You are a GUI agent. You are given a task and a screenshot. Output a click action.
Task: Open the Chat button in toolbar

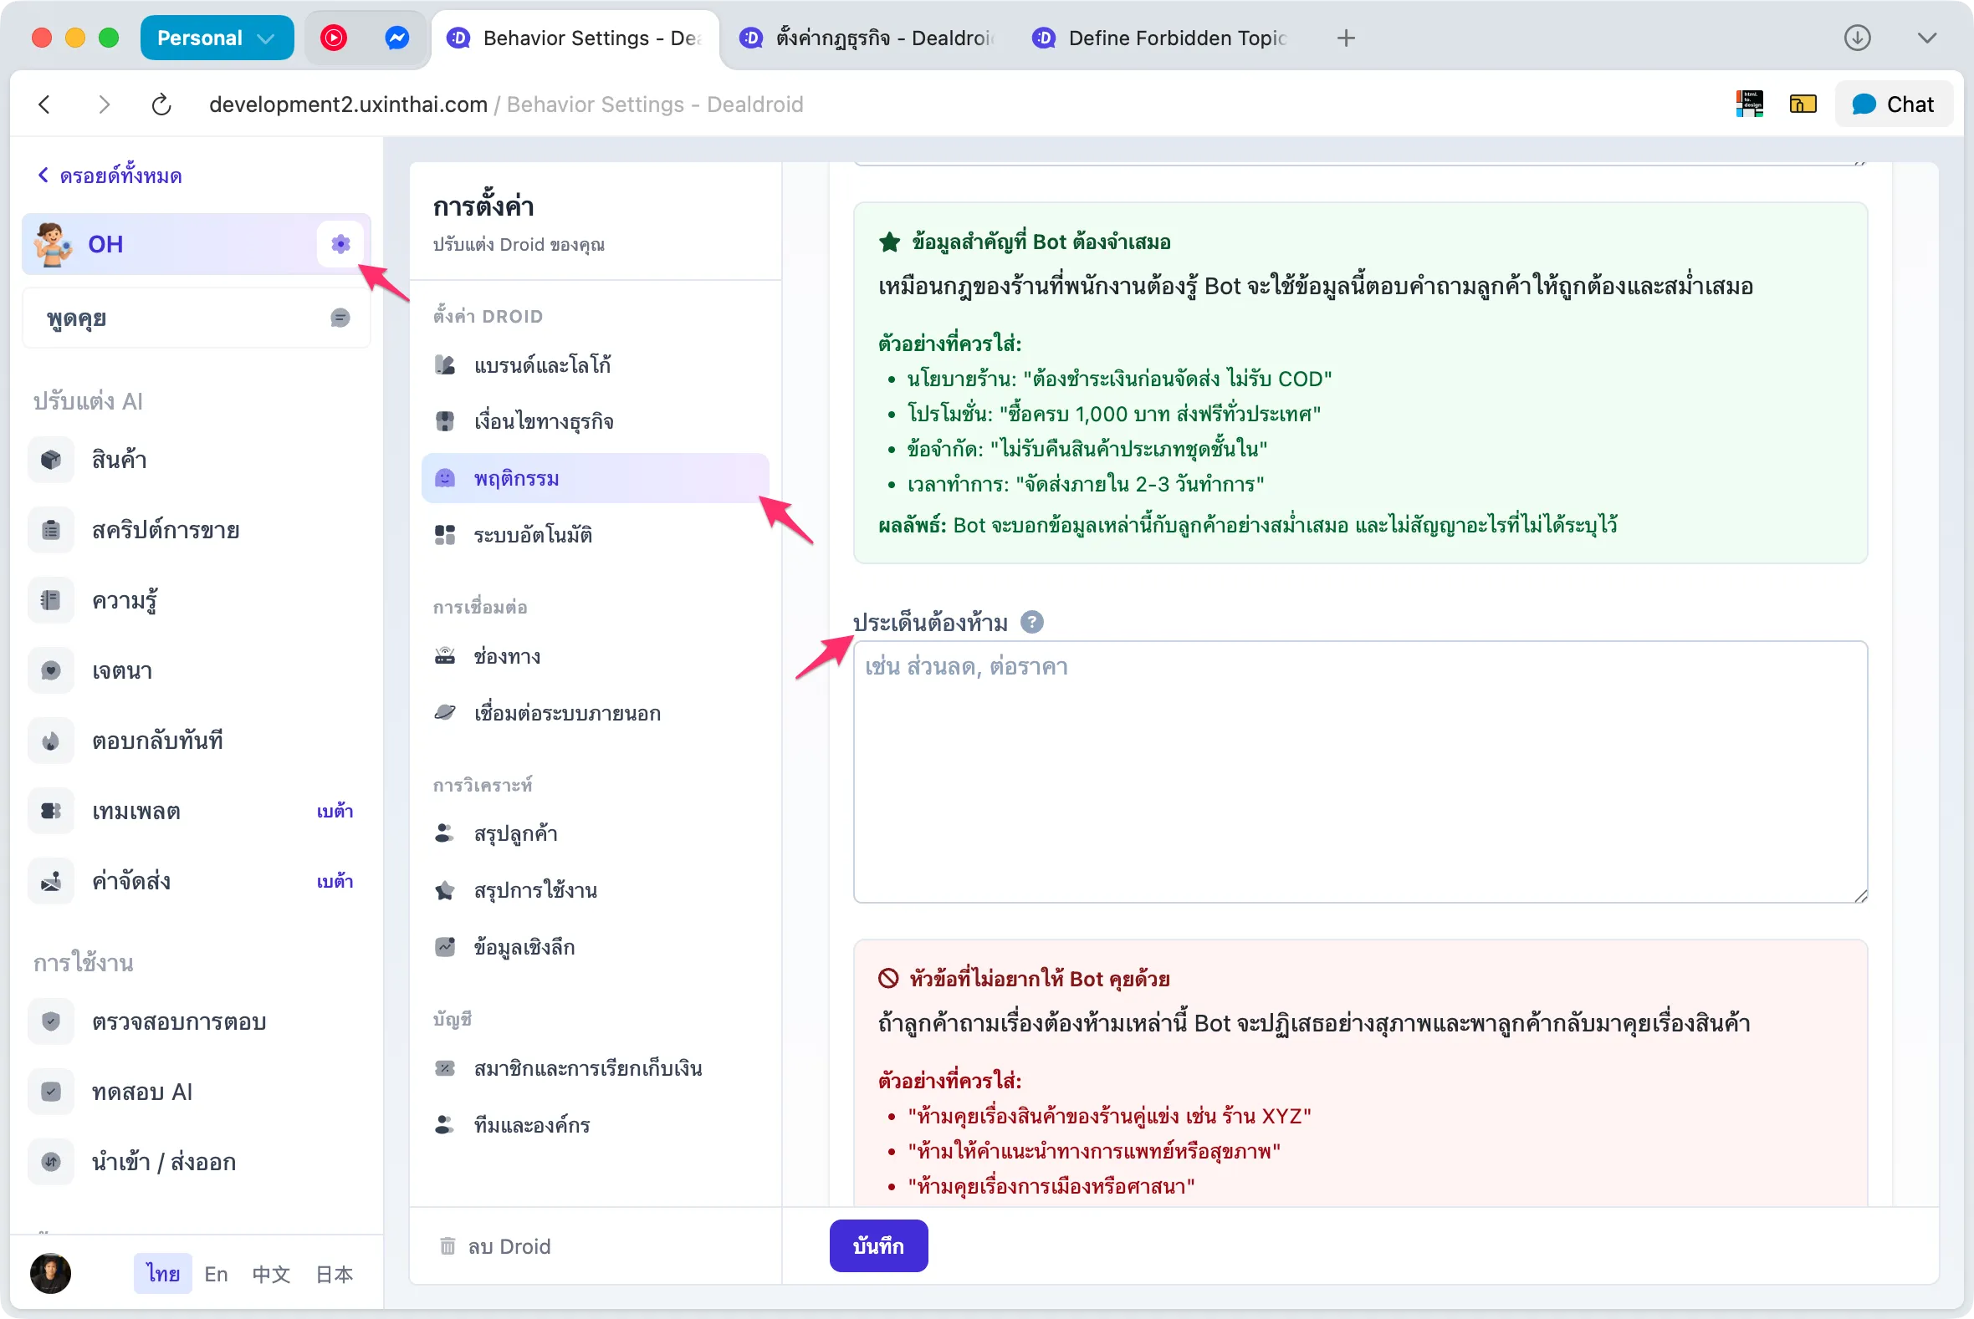point(1893,104)
